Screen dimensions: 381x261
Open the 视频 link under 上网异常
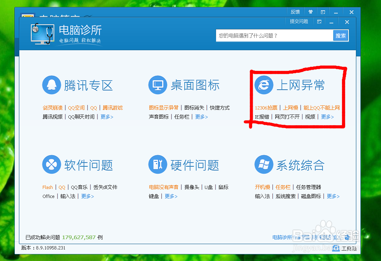310,117
